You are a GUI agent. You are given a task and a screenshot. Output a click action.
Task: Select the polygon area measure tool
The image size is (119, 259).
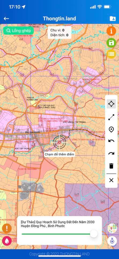111,104
